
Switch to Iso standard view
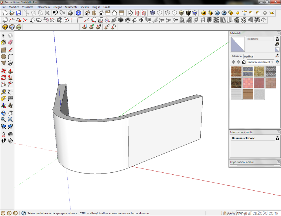coord(87,13)
